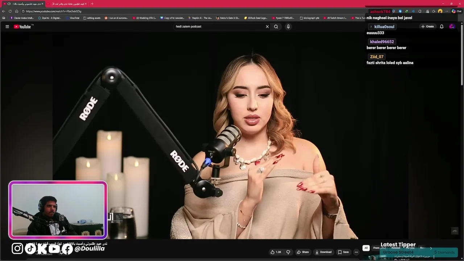Open '(2) Modding GTA S...' bookmark
464x261 pixels.
[144, 18]
